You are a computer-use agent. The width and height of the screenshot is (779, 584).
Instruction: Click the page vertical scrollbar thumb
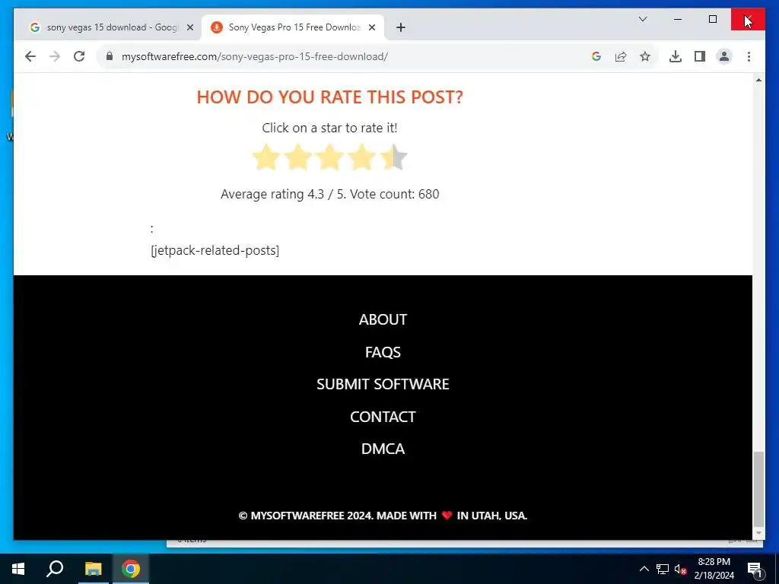click(758, 488)
